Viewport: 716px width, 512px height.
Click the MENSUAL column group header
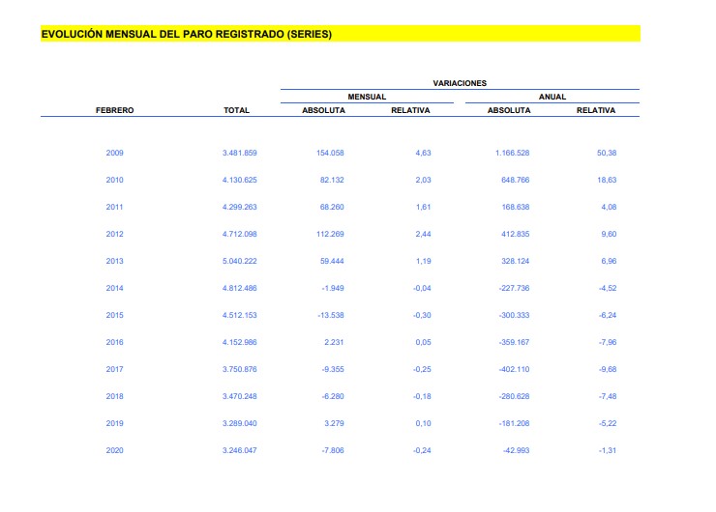367,97
